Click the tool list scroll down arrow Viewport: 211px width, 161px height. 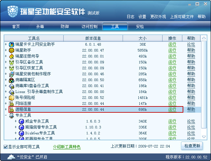point(204,137)
